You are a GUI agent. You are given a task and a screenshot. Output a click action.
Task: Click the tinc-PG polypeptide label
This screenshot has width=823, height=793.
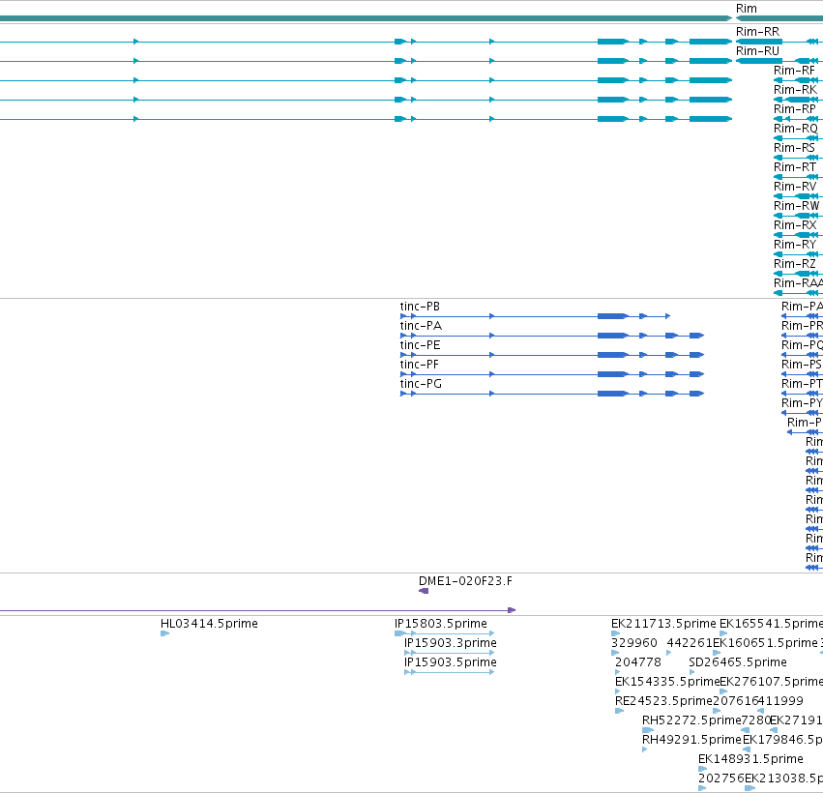pos(421,384)
